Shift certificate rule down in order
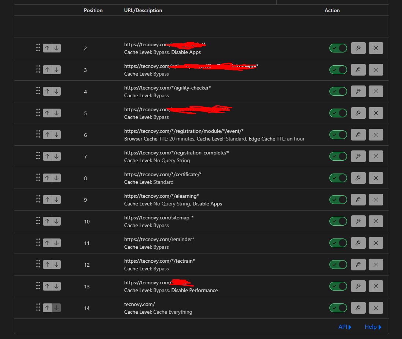The width and height of the screenshot is (402, 339). (x=56, y=178)
